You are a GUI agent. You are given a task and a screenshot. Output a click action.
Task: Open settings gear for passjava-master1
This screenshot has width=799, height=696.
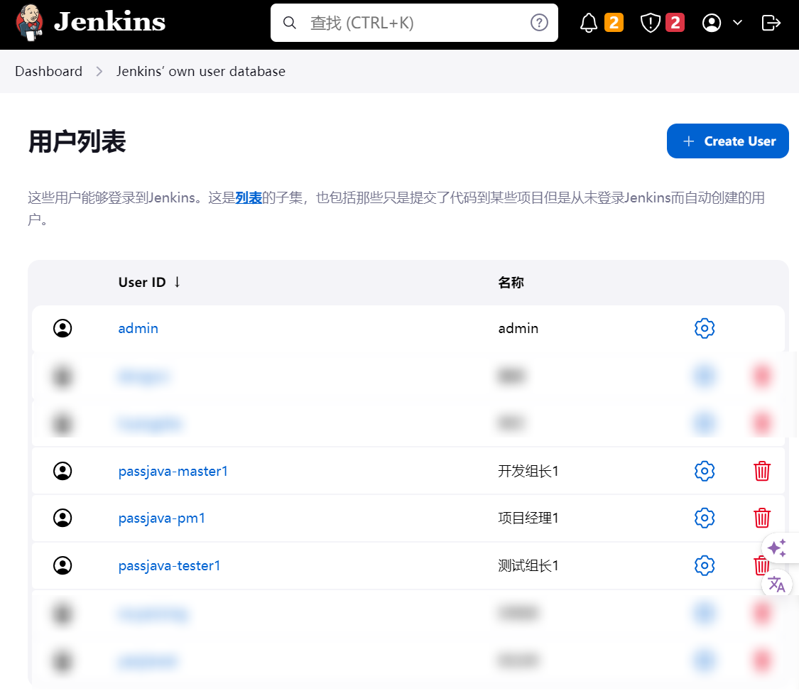tap(704, 471)
